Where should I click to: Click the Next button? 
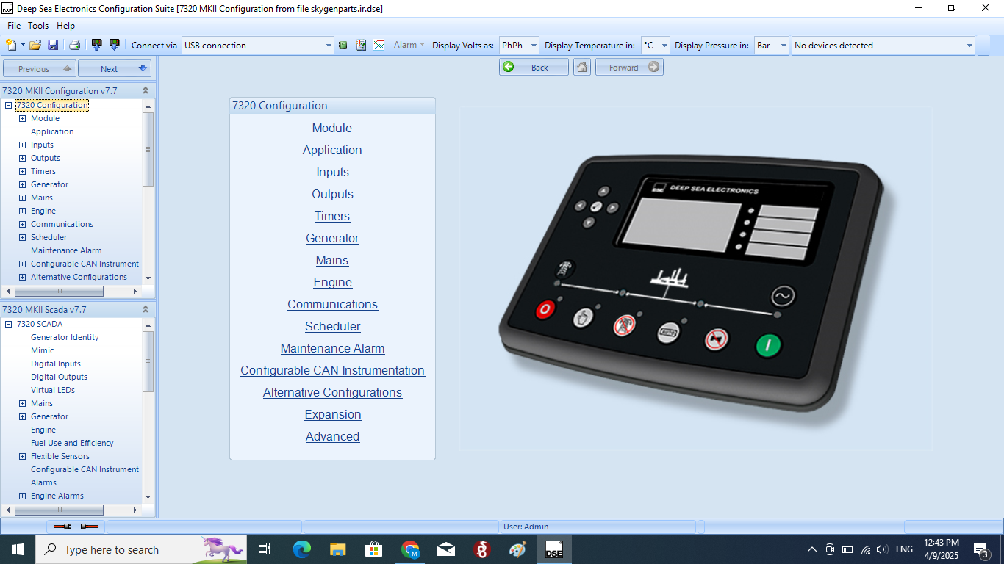click(115, 68)
